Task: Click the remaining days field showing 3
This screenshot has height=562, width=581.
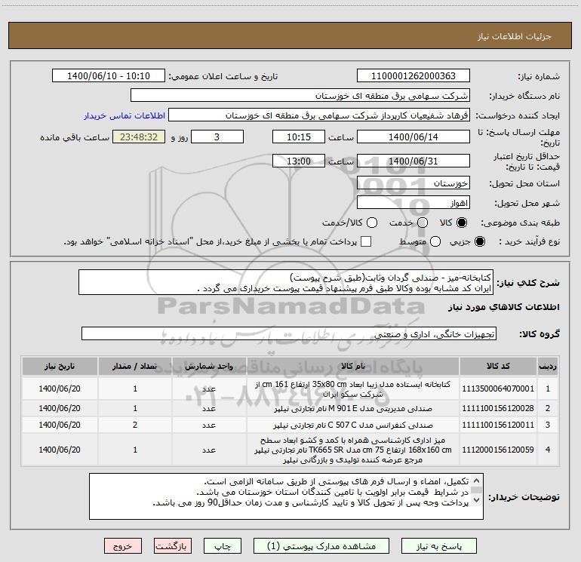Action: coord(217,137)
